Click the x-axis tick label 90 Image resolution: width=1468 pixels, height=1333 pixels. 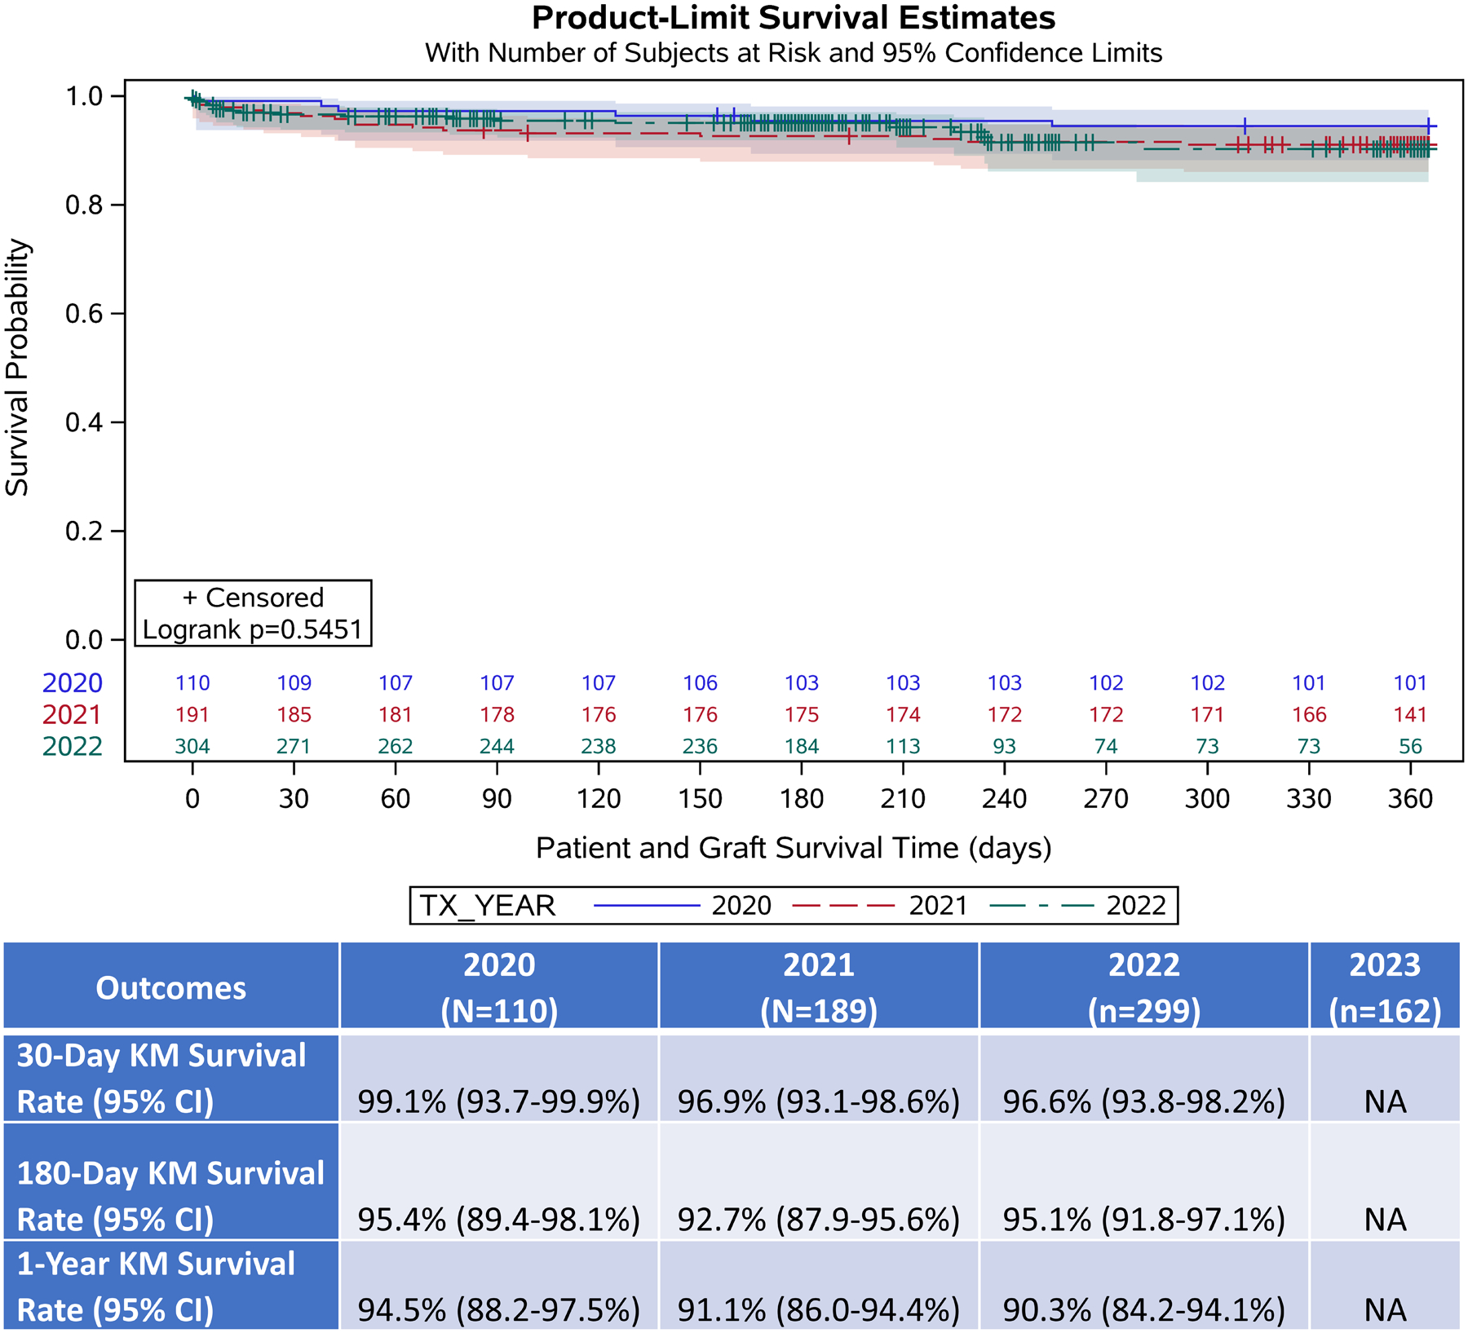497,799
